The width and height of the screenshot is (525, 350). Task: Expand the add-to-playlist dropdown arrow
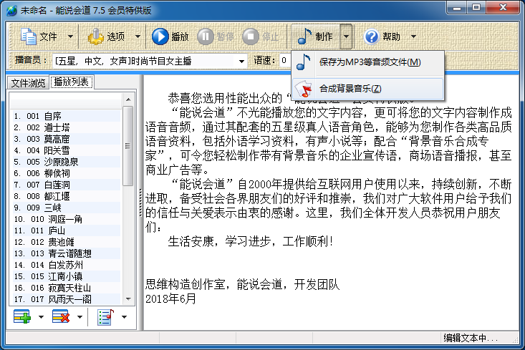click(x=41, y=316)
